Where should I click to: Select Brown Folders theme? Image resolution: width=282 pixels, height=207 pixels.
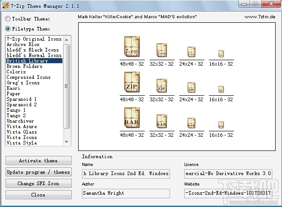point(34,66)
